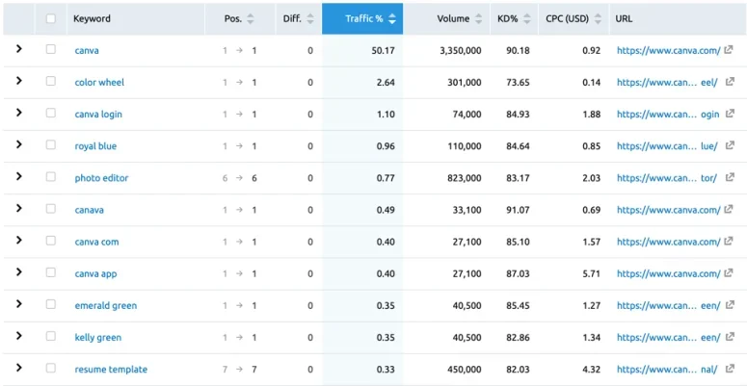The height and width of the screenshot is (386, 747).
Task: Click the Traffic % column header
Action: tap(362, 19)
